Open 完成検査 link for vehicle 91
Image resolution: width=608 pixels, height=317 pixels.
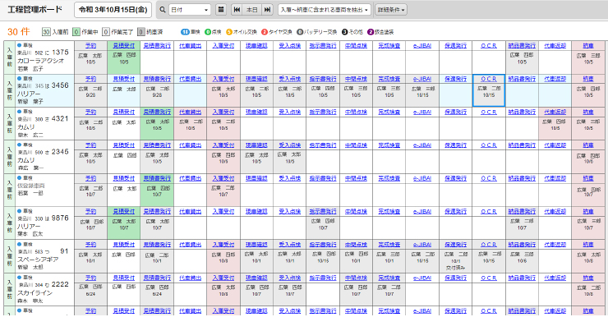point(389,245)
